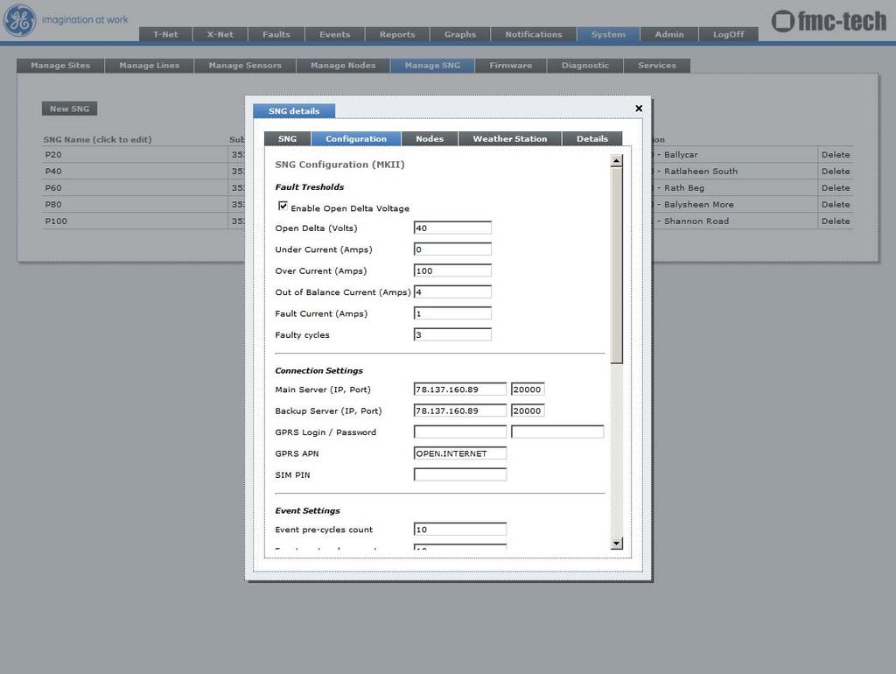Switch to Diagnostic tab

(x=585, y=65)
